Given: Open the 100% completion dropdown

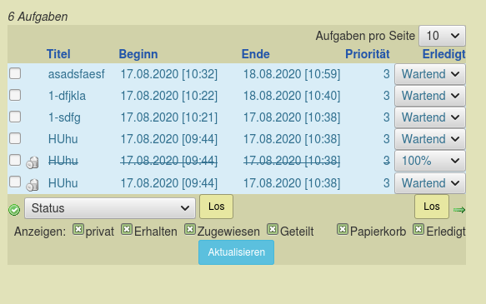Looking at the screenshot, I should click(x=430, y=161).
